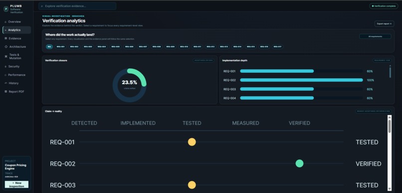Select the REQ-012 filter chip
402x193 pixels.
click(x=211, y=47)
